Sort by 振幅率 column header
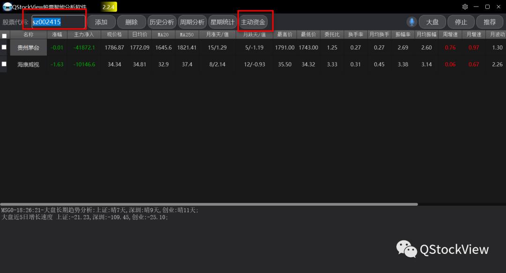This screenshot has height=273, width=506. (403, 35)
